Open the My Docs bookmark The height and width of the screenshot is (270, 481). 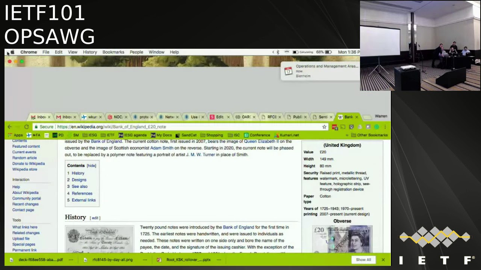[x=161, y=135]
